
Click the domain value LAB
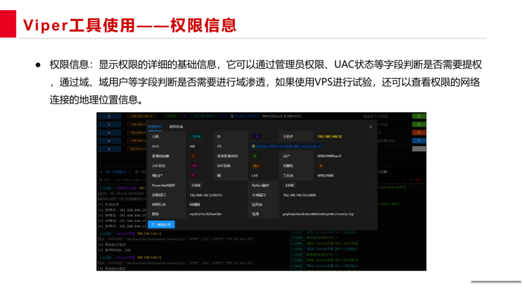[255, 176]
